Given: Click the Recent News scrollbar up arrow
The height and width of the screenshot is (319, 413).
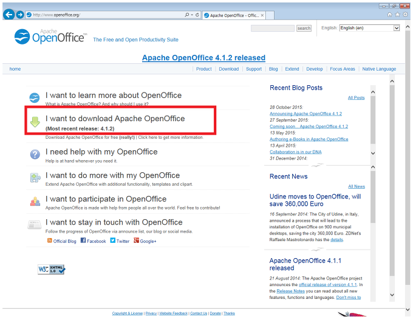Looking at the screenshot, I should (x=373, y=167).
